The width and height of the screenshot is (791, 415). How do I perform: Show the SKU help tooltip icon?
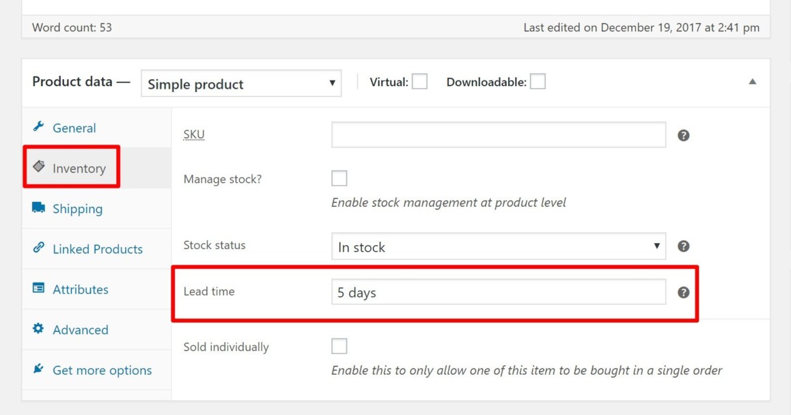pyautogui.click(x=683, y=135)
